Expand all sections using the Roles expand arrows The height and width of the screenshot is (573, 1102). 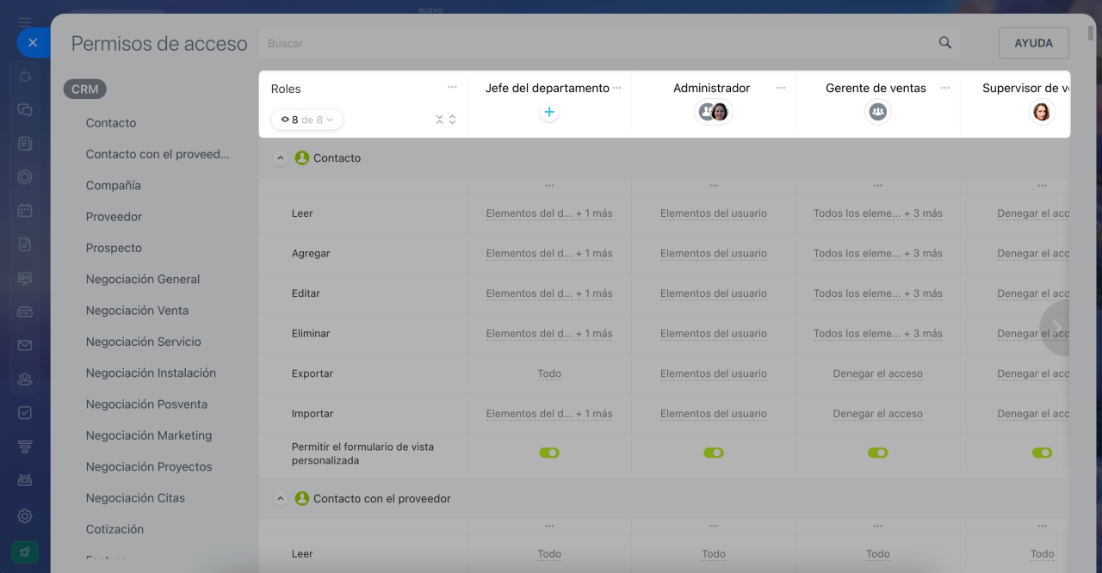[x=453, y=120]
